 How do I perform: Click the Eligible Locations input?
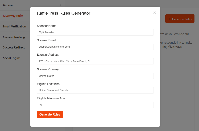click(x=95, y=90)
